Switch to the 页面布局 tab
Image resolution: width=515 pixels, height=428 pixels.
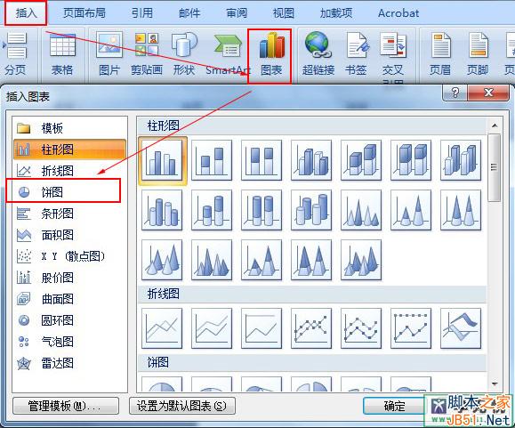click(84, 13)
